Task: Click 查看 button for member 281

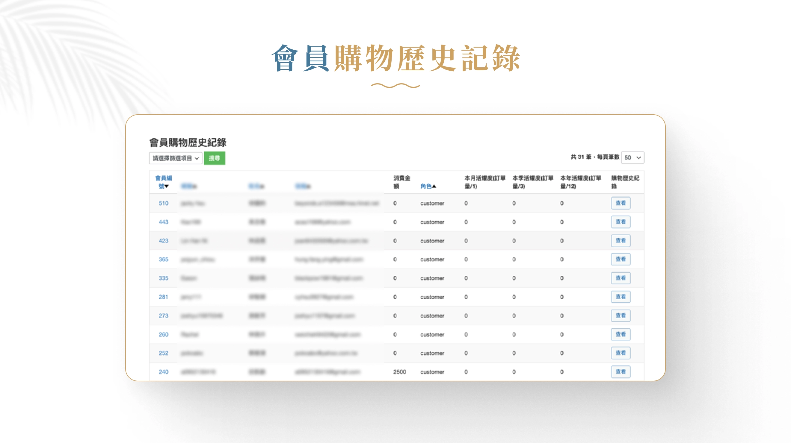Action: click(621, 297)
